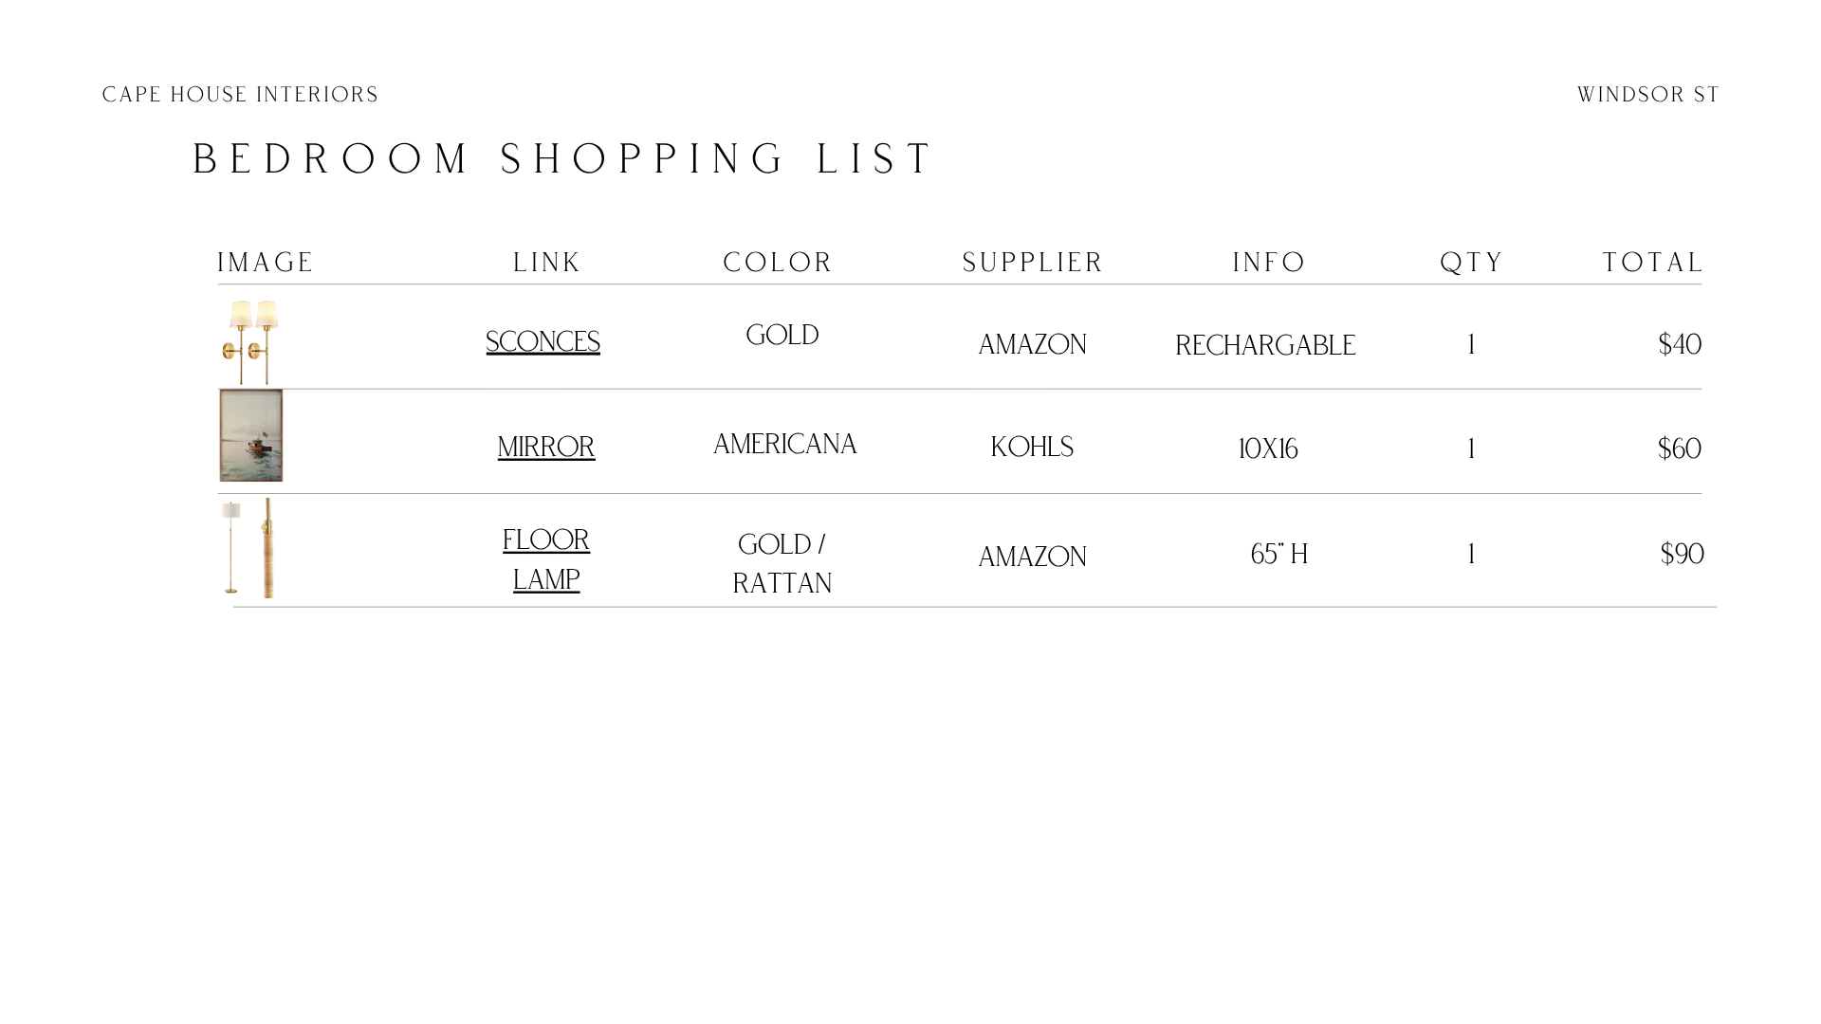
Task: Select the KOHLS supplier text
Action: tap(1032, 447)
